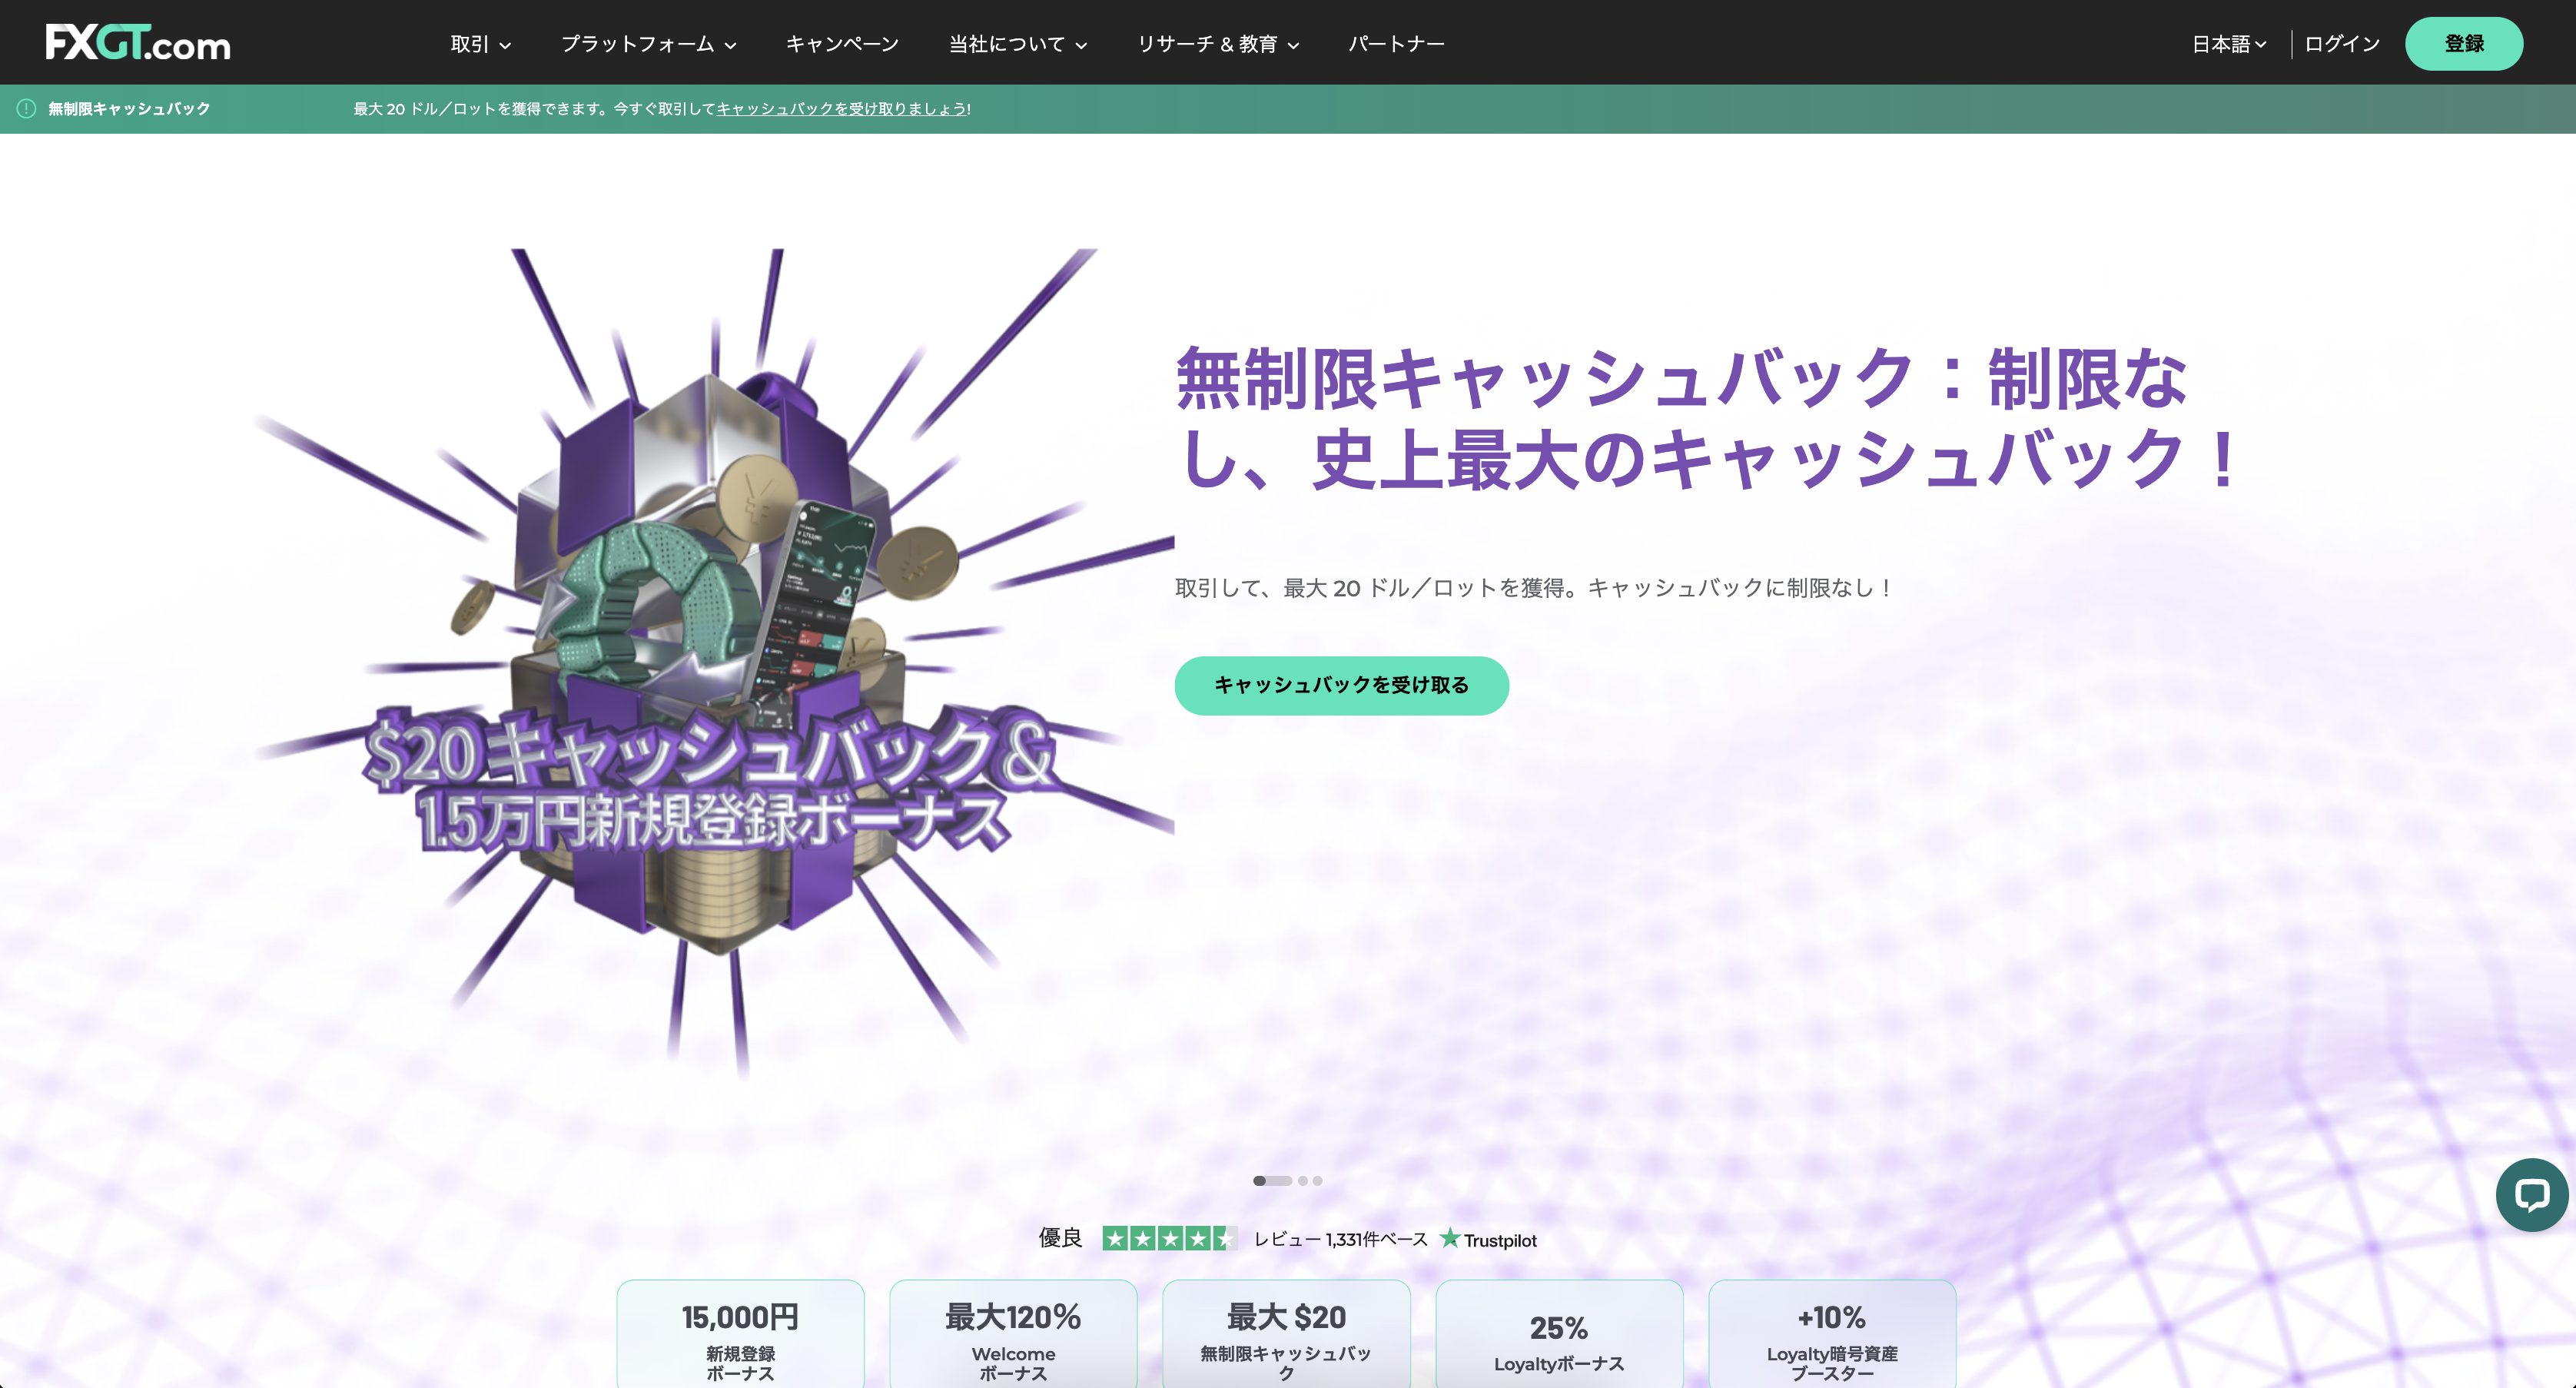Click the Trustpilot five-star rating

tap(1169, 1238)
